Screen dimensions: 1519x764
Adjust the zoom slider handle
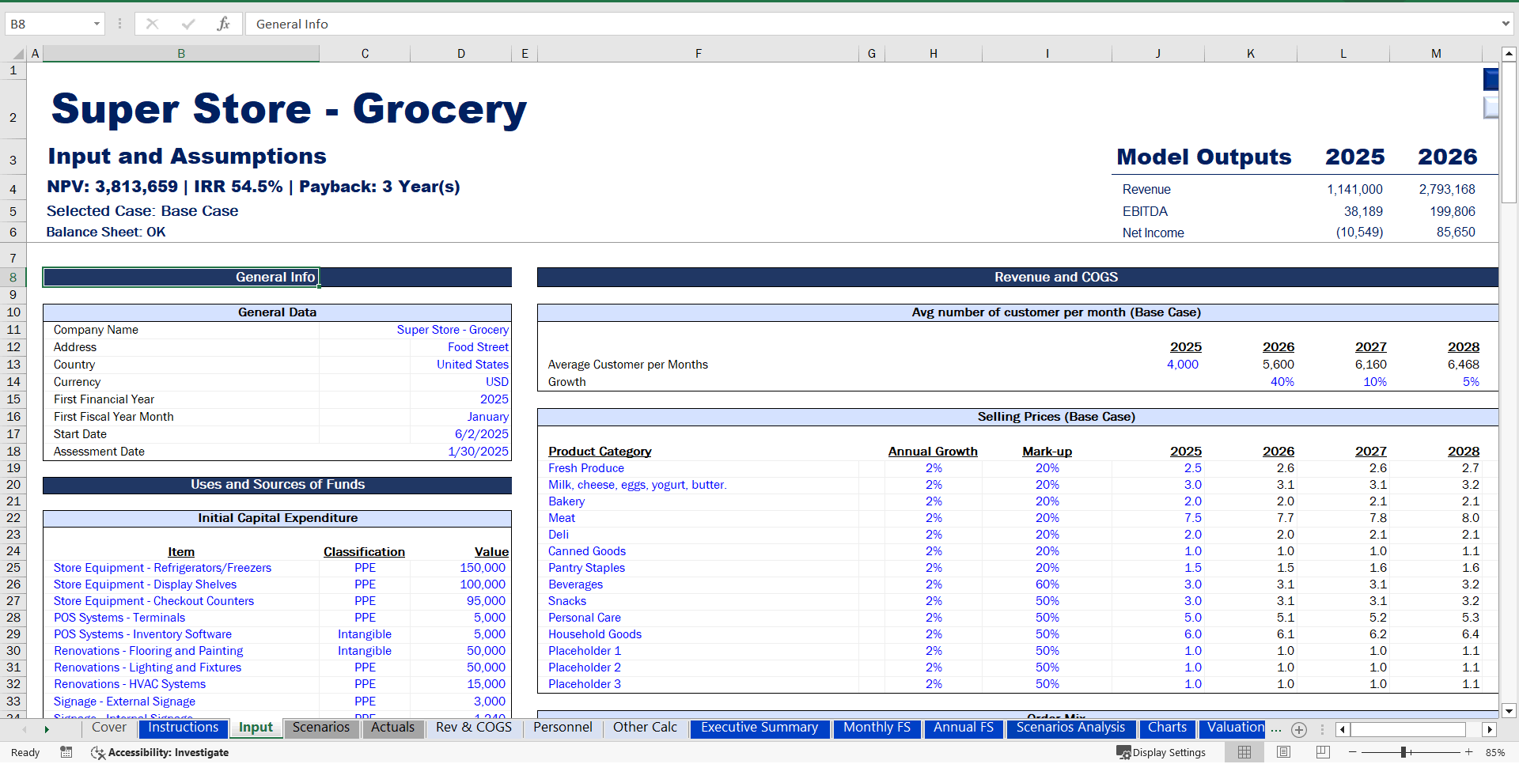coord(1403,752)
